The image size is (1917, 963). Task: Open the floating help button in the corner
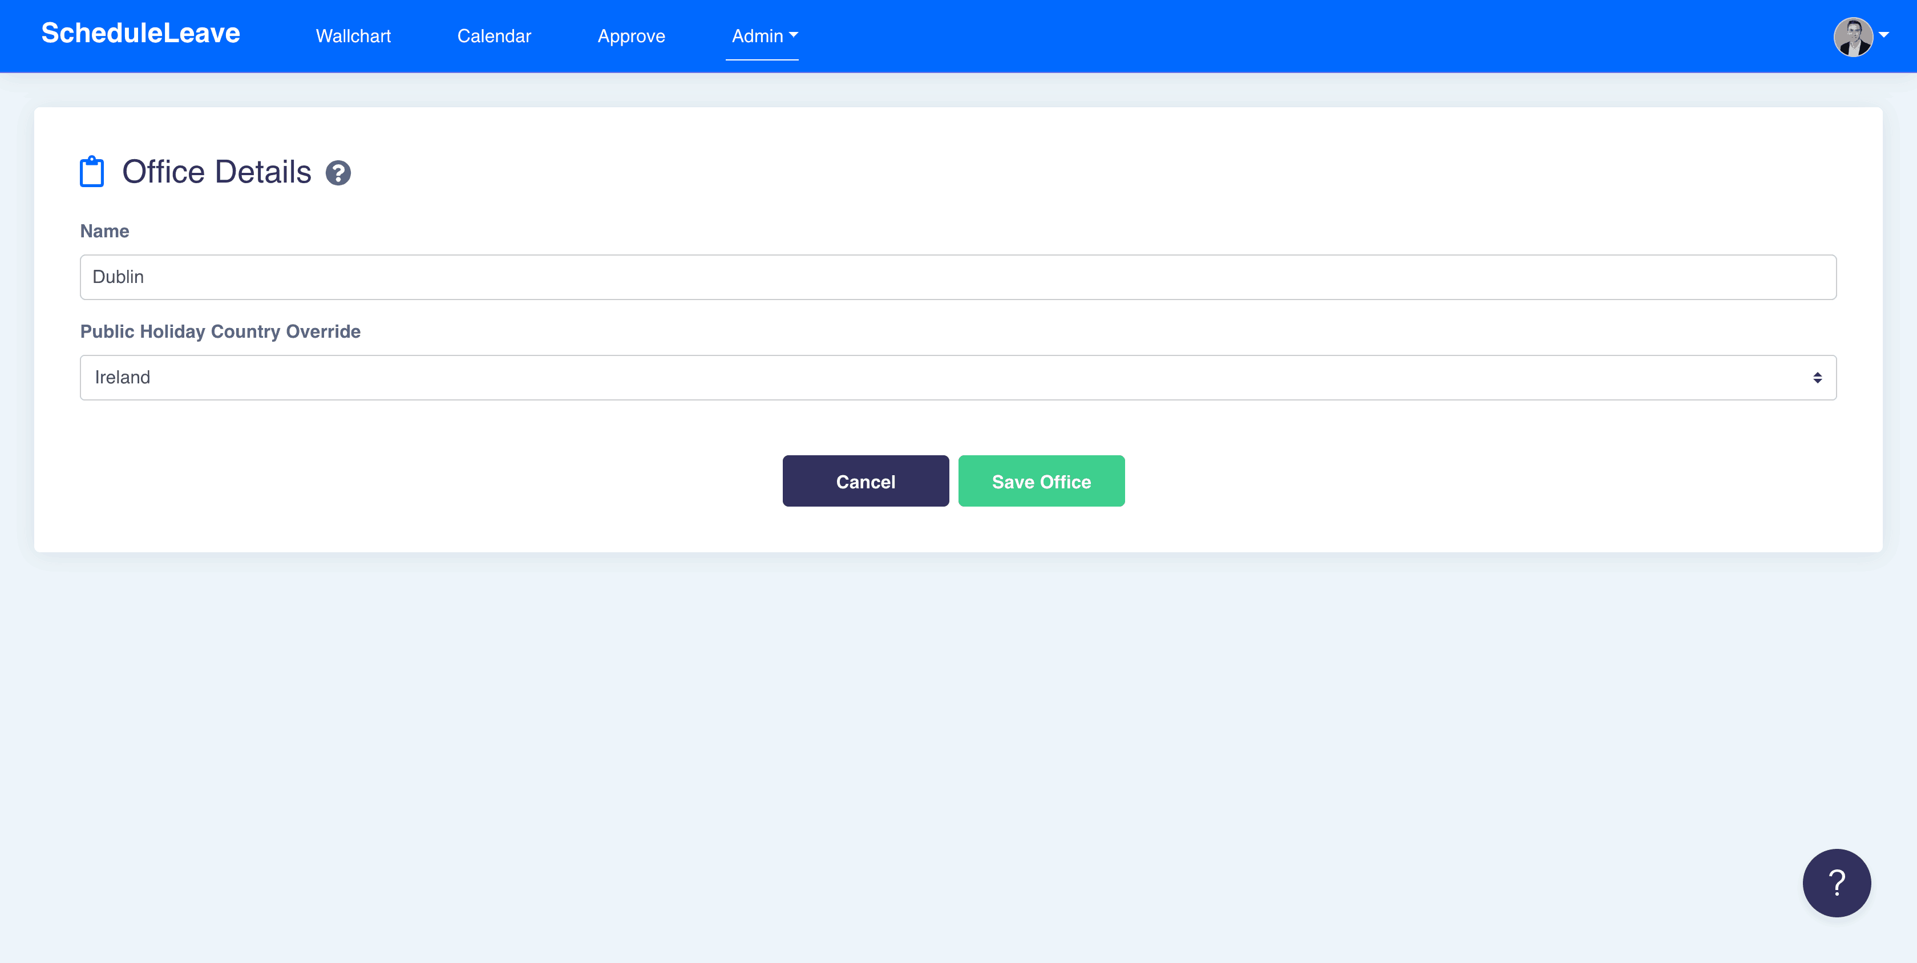coord(1836,883)
